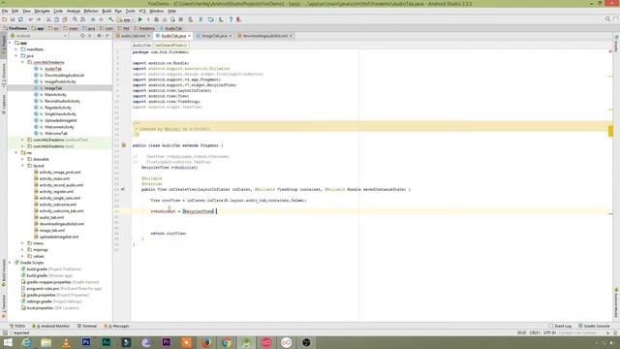Open the VCS menu
The width and height of the screenshot is (620, 349).
point(142,11)
